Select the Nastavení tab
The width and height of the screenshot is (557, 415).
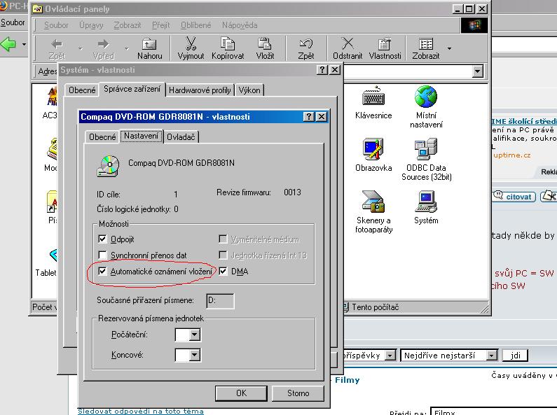coord(141,136)
